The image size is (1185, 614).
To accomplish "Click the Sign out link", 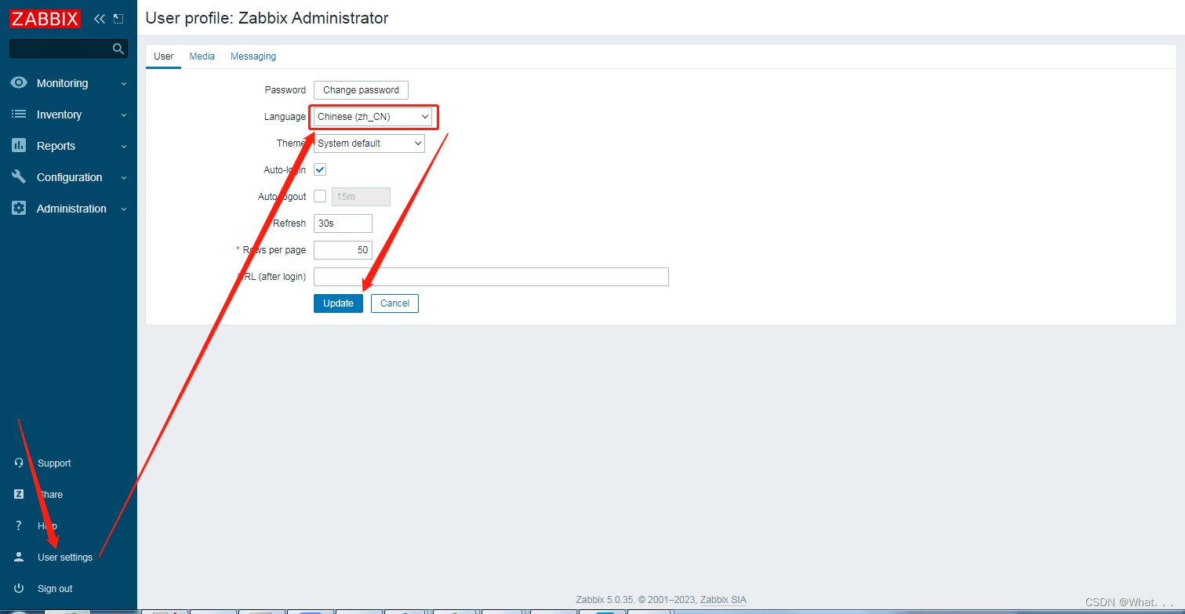I will [x=55, y=589].
